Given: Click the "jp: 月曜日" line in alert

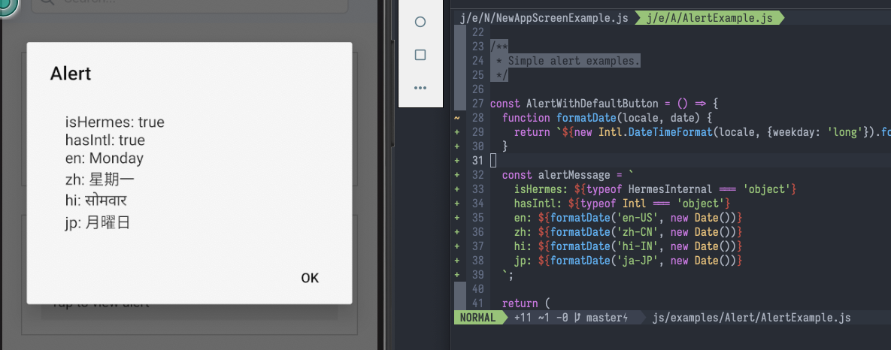Looking at the screenshot, I should pyautogui.click(x=98, y=223).
